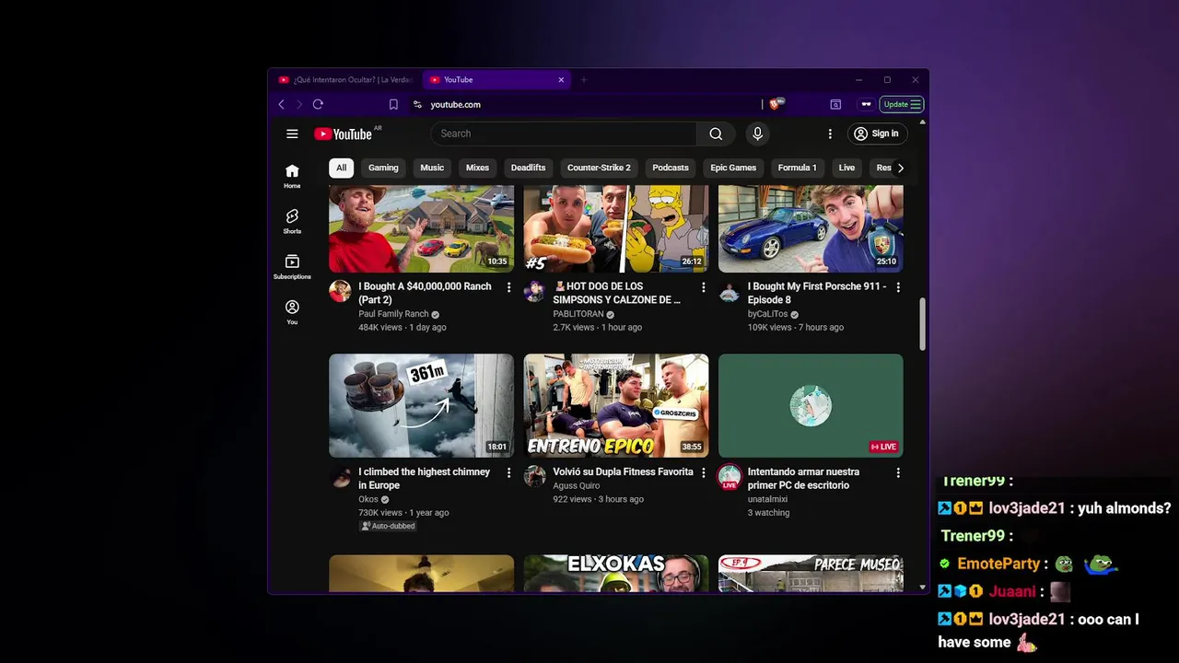Play the 361m chimney thumbnail
The height and width of the screenshot is (663, 1179).
pos(421,405)
